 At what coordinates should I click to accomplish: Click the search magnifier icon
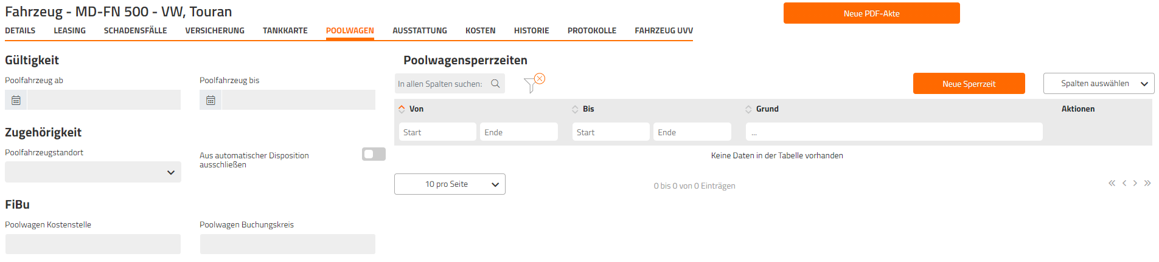pos(495,84)
